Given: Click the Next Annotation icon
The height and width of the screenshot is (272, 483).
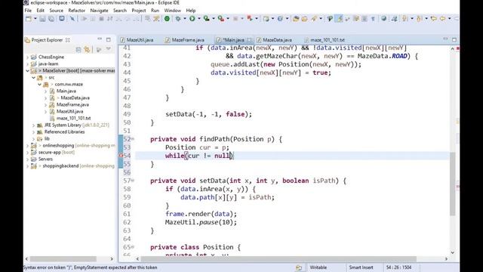Looking at the screenshot, I should [405, 19].
